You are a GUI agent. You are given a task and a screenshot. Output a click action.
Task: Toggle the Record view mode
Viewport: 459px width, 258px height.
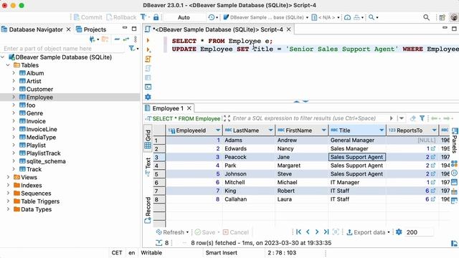(148, 209)
